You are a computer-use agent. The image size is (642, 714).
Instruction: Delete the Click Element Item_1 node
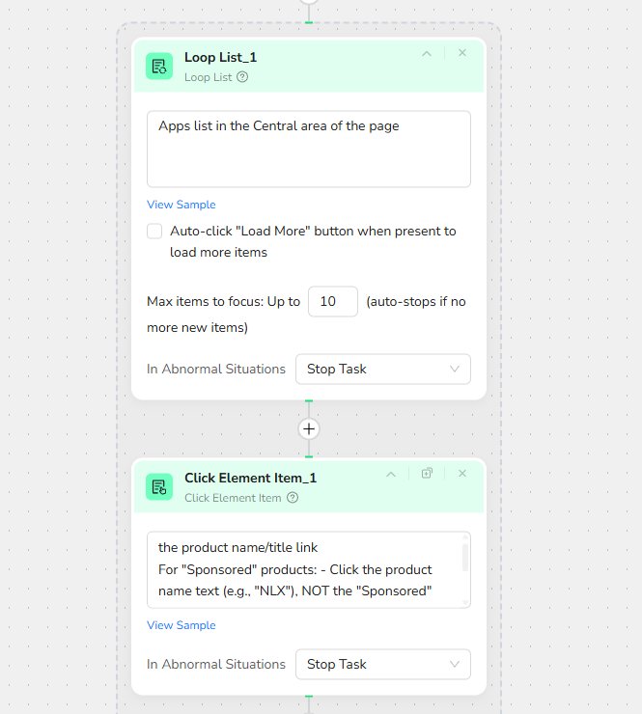462,474
